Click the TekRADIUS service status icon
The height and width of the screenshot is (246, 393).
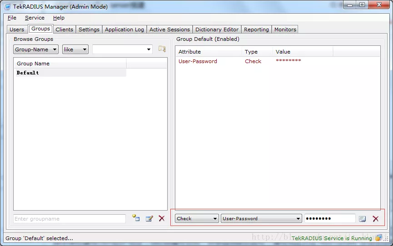click(x=378, y=238)
